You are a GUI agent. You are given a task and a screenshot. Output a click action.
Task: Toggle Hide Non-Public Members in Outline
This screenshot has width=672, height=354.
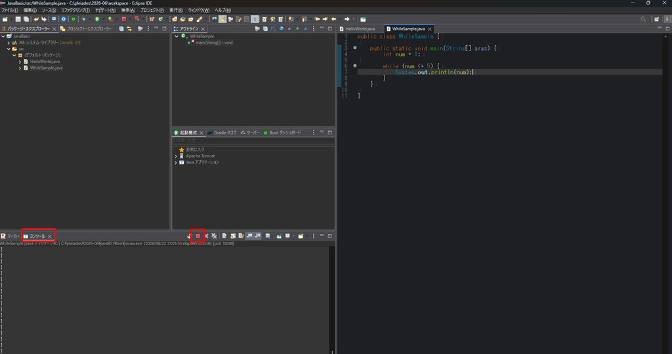coord(297,29)
